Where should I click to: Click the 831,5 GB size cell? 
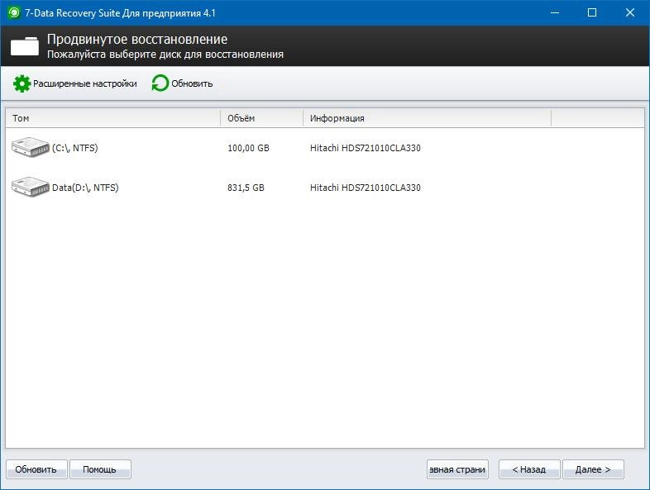tap(246, 188)
